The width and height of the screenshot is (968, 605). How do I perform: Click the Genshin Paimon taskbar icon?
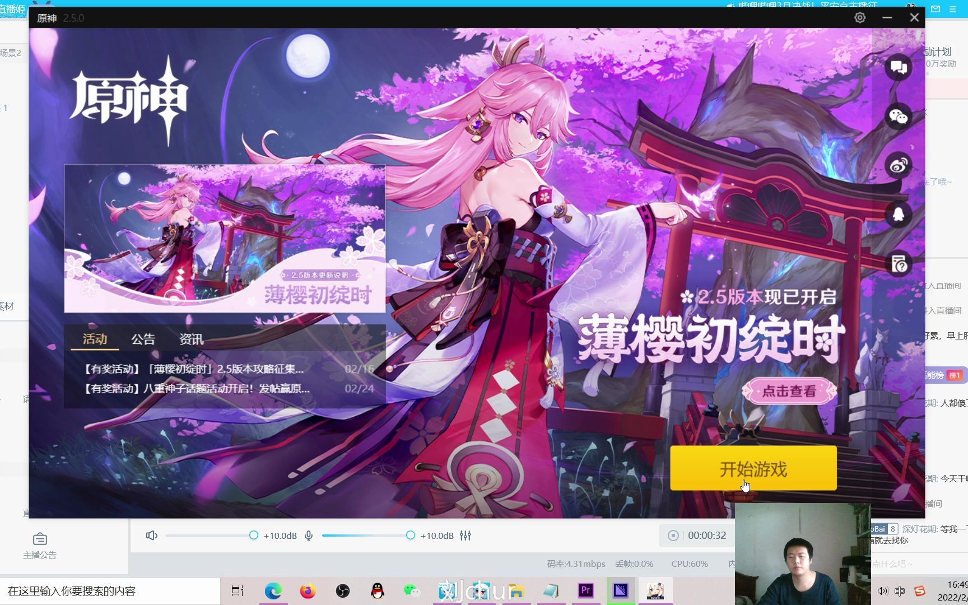(655, 591)
